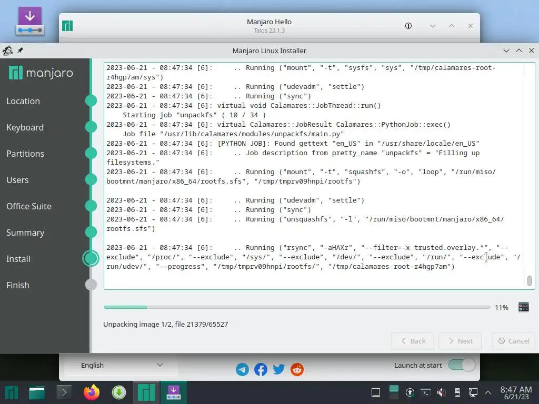Click the Starting job "unpackfs" log line

tap(194, 115)
